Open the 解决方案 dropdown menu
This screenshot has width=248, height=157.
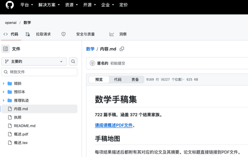[x=49, y=5]
